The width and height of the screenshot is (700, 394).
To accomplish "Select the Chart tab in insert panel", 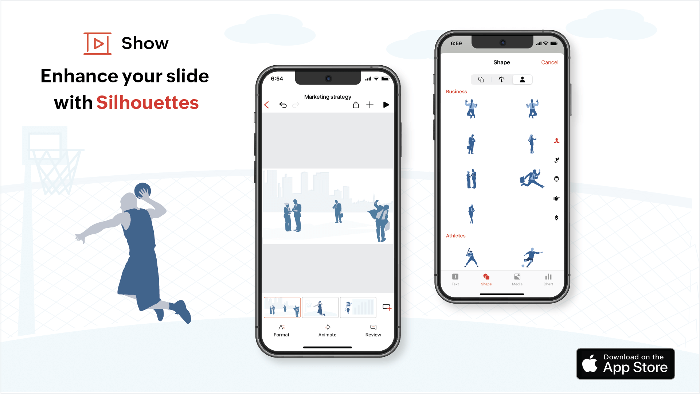I will (548, 279).
